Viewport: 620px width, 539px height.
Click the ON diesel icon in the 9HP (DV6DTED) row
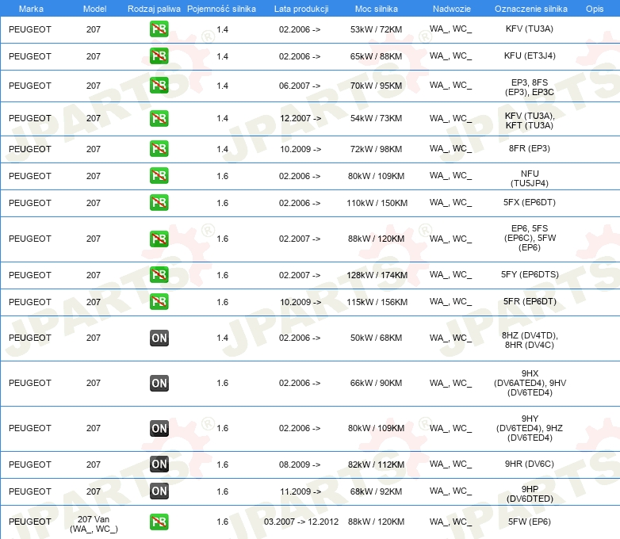(x=159, y=491)
